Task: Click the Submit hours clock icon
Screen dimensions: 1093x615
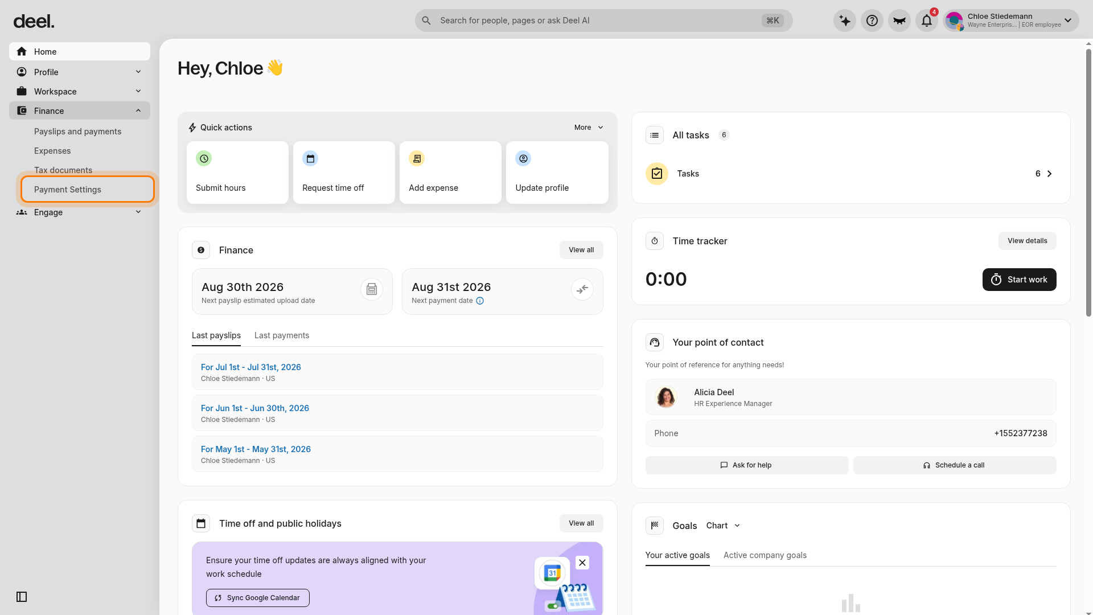Action: [204, 158]
